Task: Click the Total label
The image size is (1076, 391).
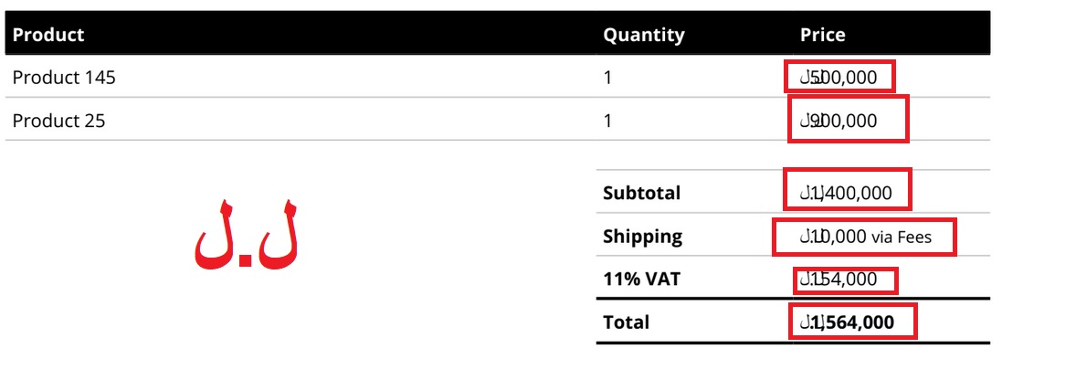Action: coord(626,322)
